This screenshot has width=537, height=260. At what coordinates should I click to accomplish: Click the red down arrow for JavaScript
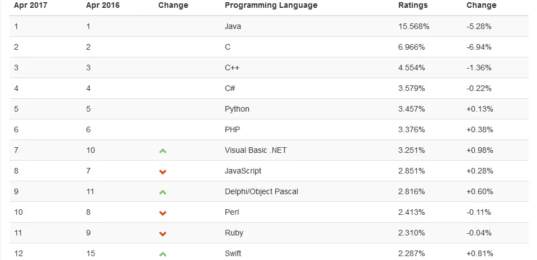(163, 171)
